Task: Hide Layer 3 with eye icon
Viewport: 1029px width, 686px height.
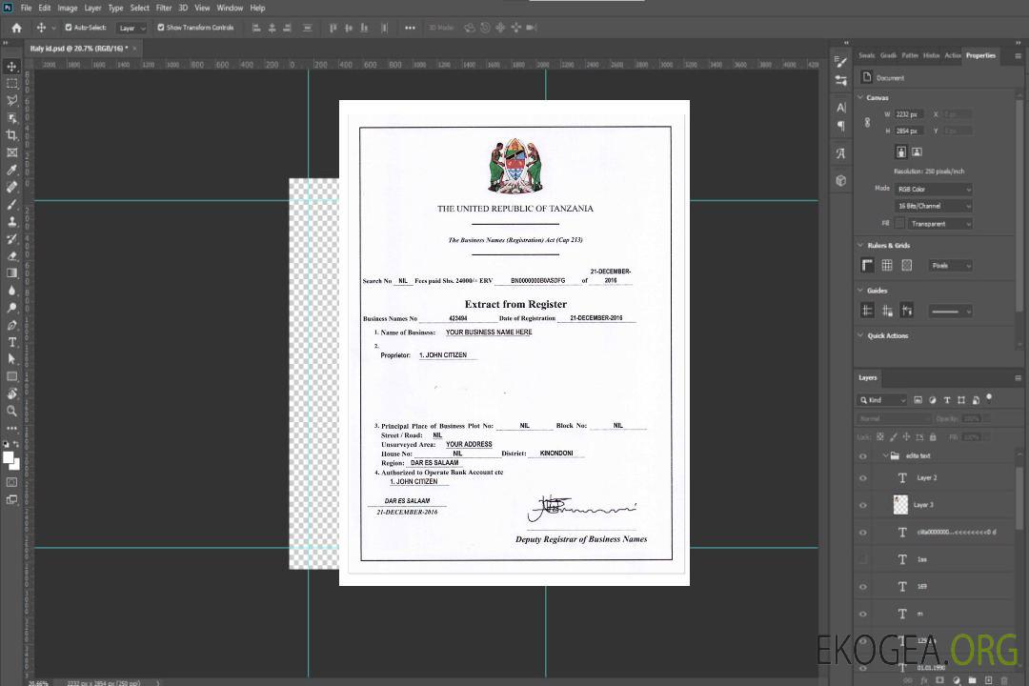Action: click(x=863, y=506)
